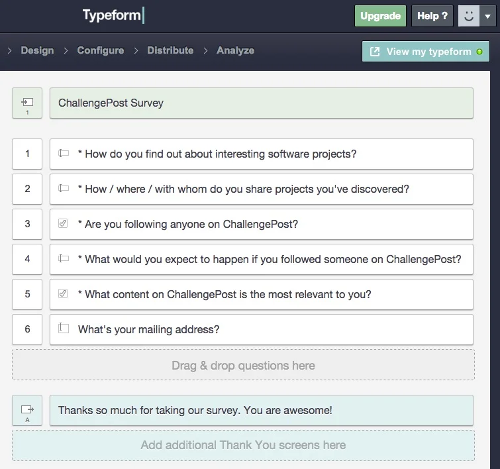Click the Typeform logo
This screenshot has width=500, height=469.
[113, 15]
